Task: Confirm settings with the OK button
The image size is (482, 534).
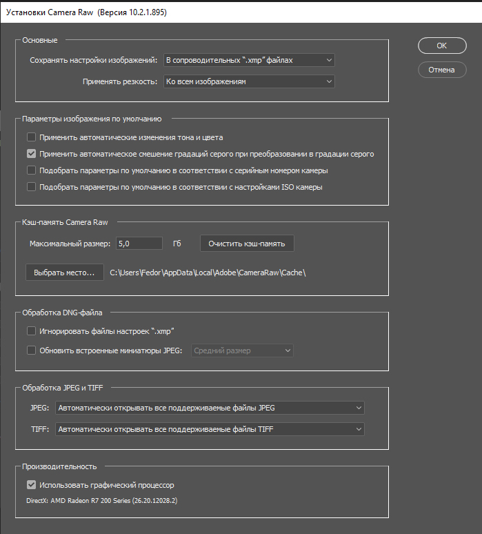Action: (442, 46)
